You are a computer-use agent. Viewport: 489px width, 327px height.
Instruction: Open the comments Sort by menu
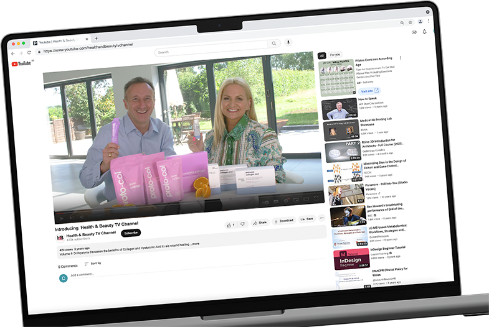[x=93, y=264]
